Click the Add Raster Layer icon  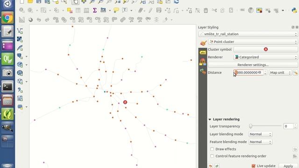[x=20, y=39]
